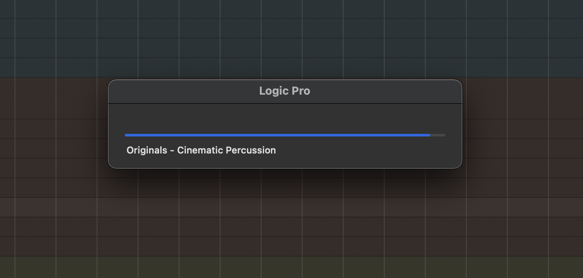This screenshot has width=583, height=278.
Task: Click the left start of the progress bar
Action: 127,135
